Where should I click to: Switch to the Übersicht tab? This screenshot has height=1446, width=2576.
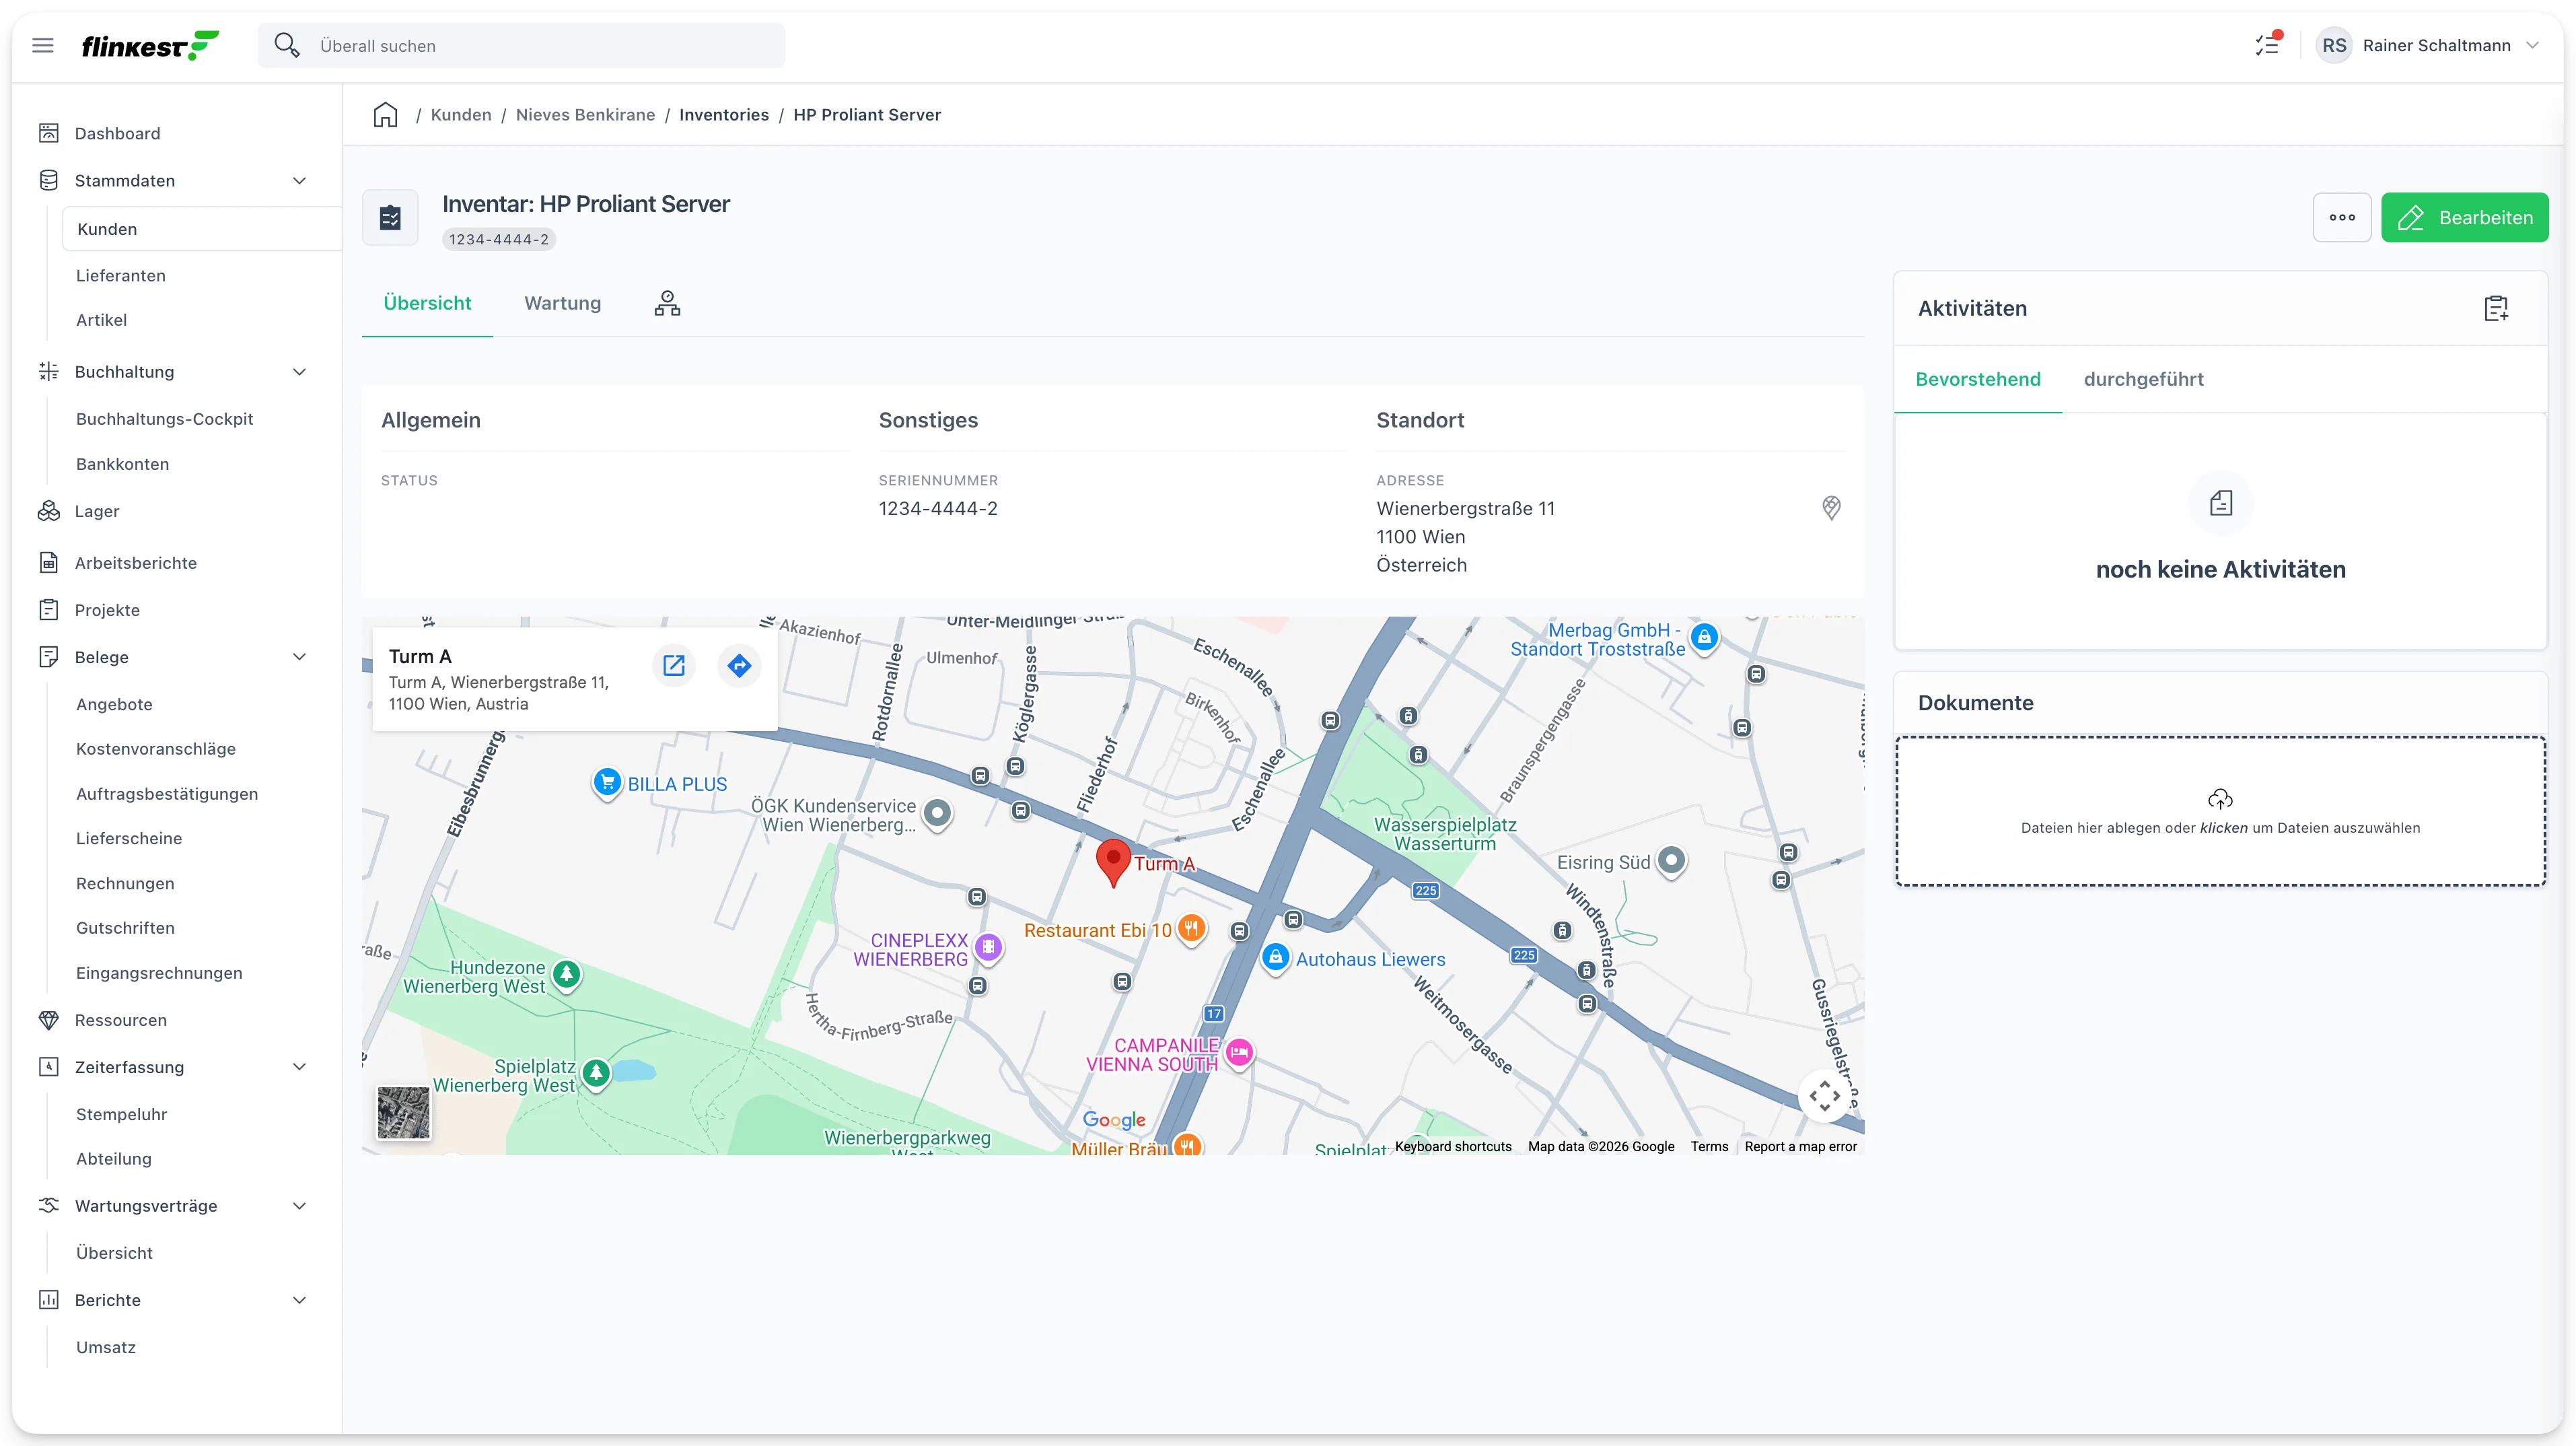click(x=427, y=303)
